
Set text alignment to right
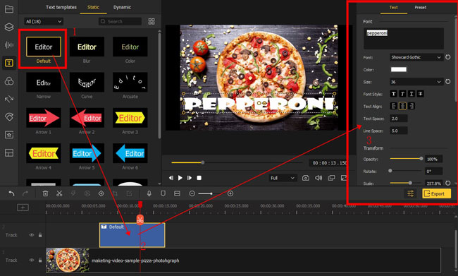411,106
